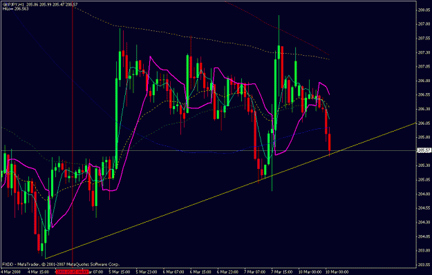Click the 6 Mar 07:00 time label
The image size is (432, 275).
point(173,272)
